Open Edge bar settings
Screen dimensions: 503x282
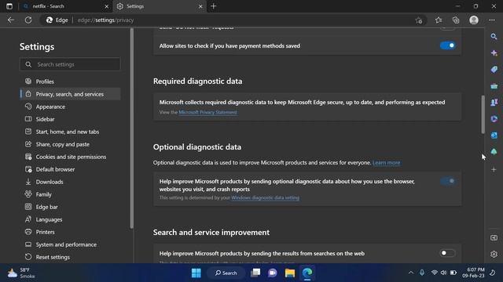click(70, 207)
